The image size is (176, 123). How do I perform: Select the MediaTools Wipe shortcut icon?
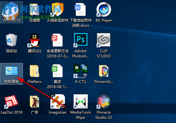coord(81,101)
